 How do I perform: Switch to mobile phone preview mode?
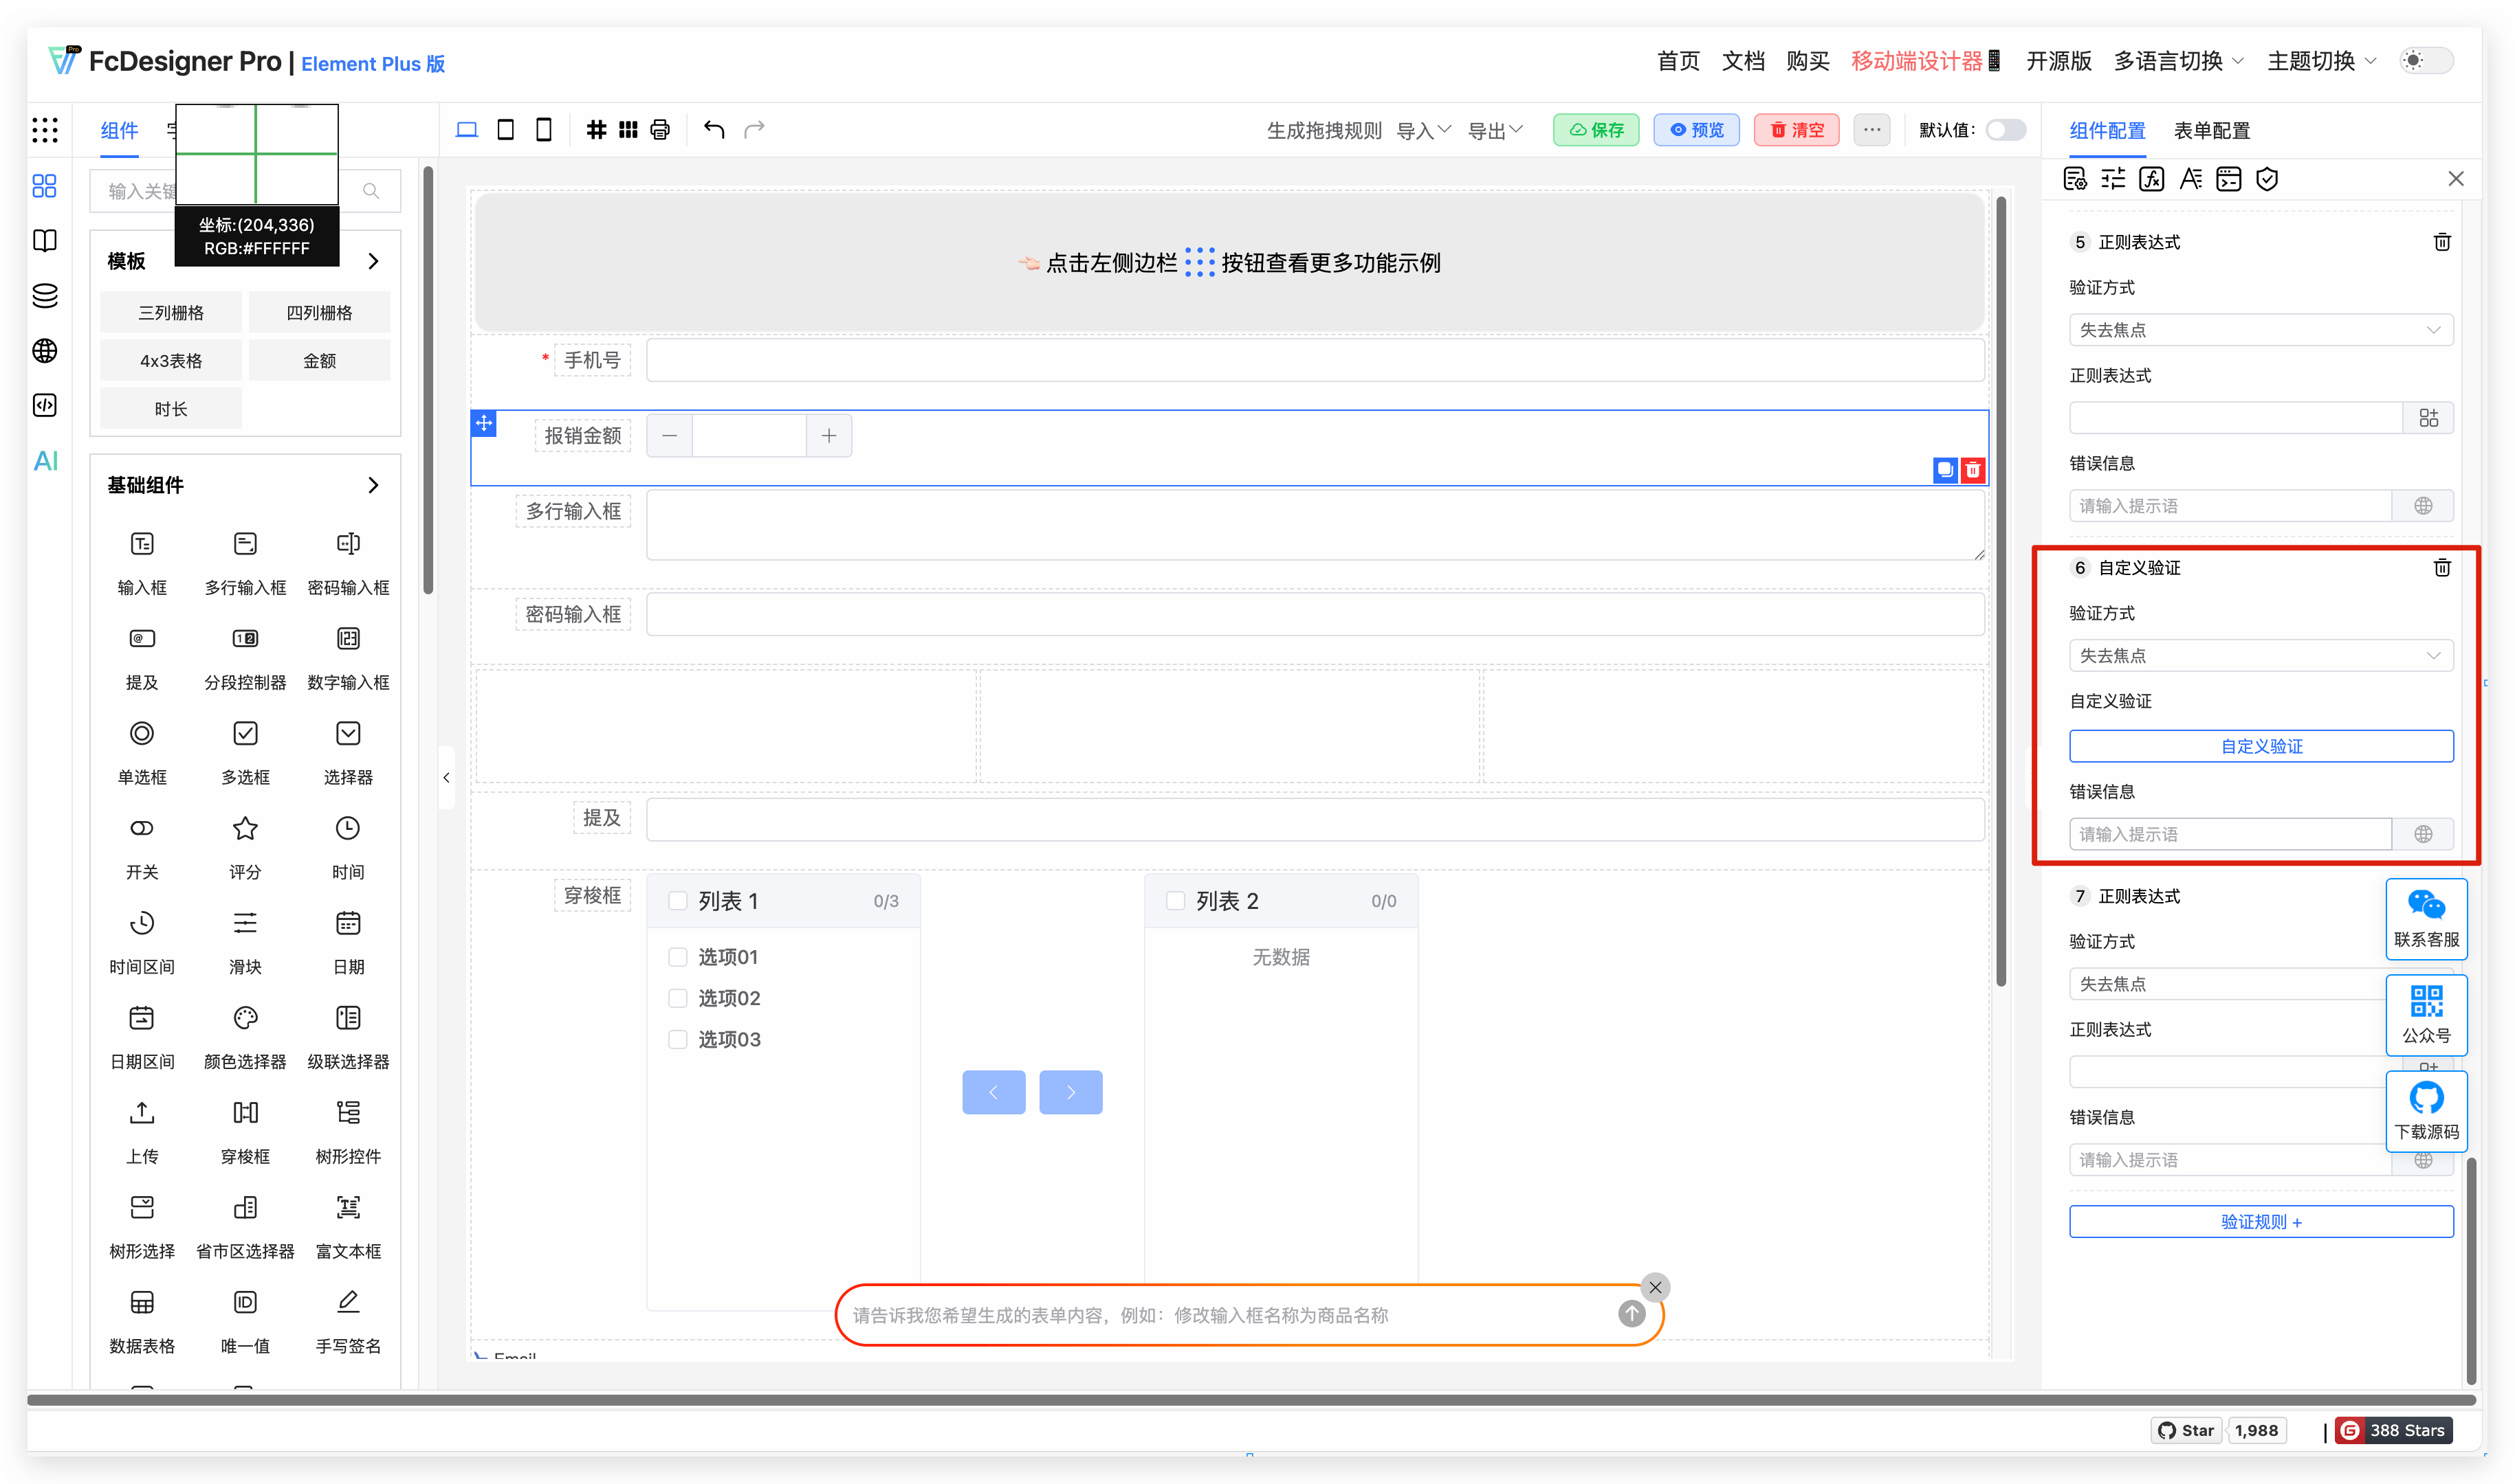click(543, 130)
